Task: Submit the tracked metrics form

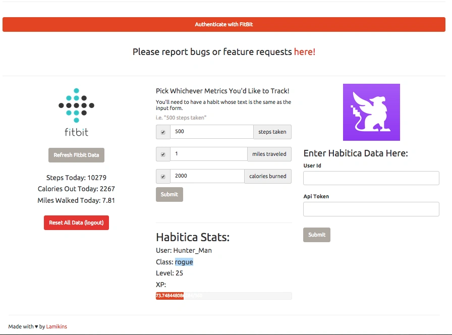Action: click(x=169, y=194)
